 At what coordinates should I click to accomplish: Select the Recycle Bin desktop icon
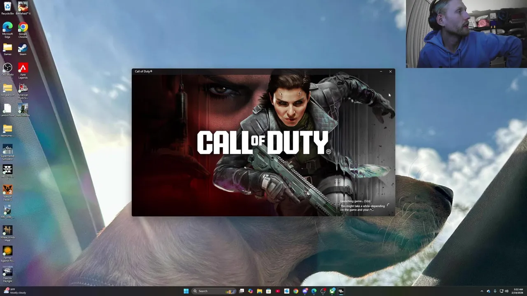coord(7,8)
